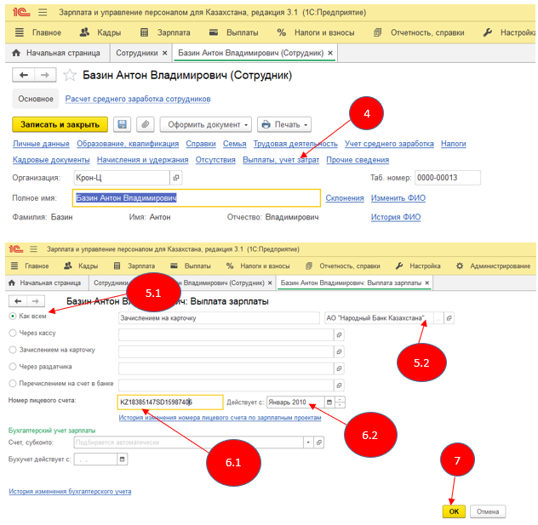Open История изменения бухгалтерского учета link

pos(70,492)
